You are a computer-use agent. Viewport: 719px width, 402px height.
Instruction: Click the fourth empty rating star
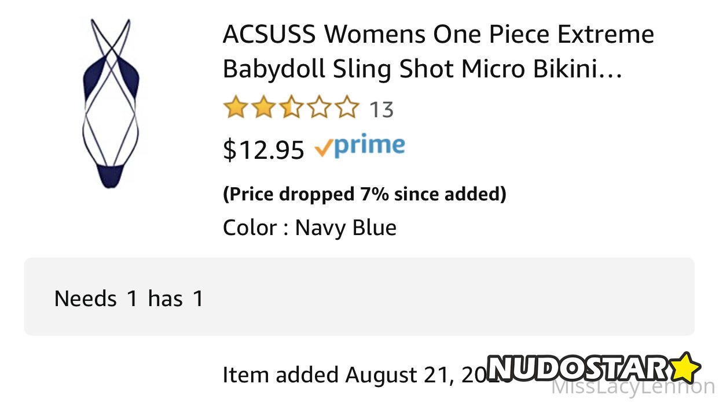(x=319, y=109)
